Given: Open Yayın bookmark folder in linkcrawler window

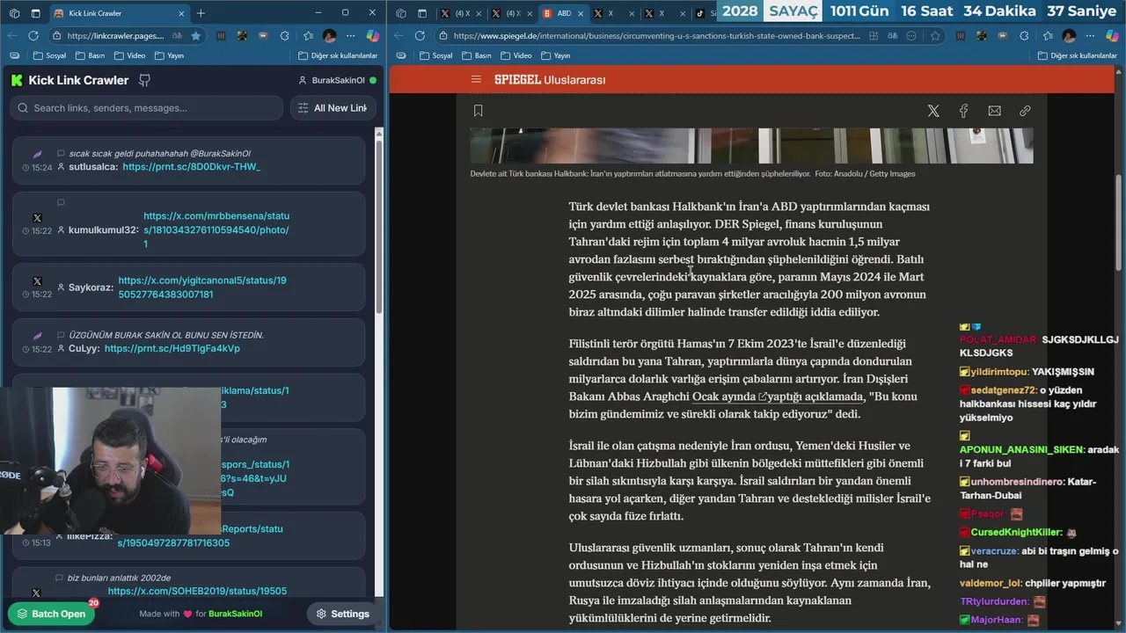Looking at the screenshot, I should (169, 55).
